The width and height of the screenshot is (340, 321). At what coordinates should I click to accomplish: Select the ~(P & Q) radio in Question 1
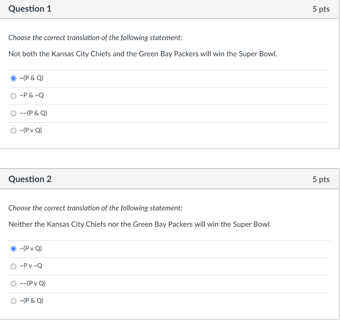click(x=13, y=78)
